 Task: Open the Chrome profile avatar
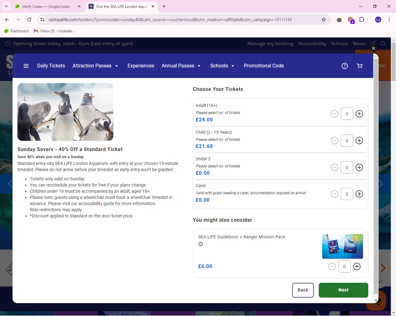coord(378,19)
